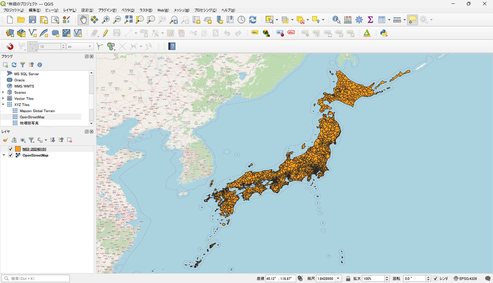Open the map scale dropdown
493x283 pixels.
pos(338,278)
